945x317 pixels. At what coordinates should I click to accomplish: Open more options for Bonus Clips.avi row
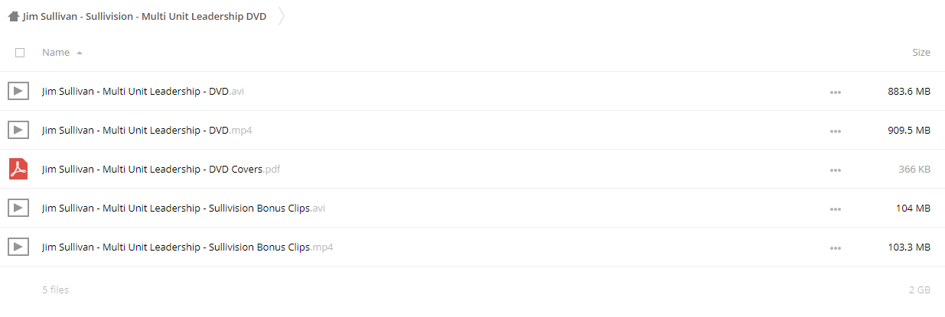835,209
